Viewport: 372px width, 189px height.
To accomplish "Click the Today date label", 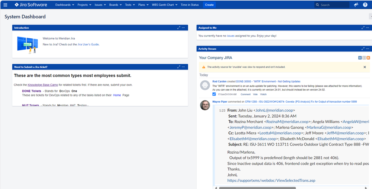I will pyautogui.click(x=204, y=75).
